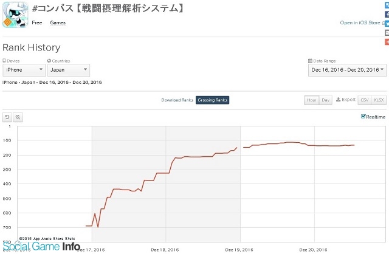
Task: Select the Download Ranks tab
Action: click(177, 100)
